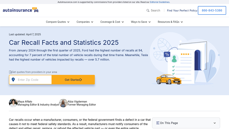Open Aliza Vigderman's author name link
The width and height of the screenshot is (229, 129).
77,101
